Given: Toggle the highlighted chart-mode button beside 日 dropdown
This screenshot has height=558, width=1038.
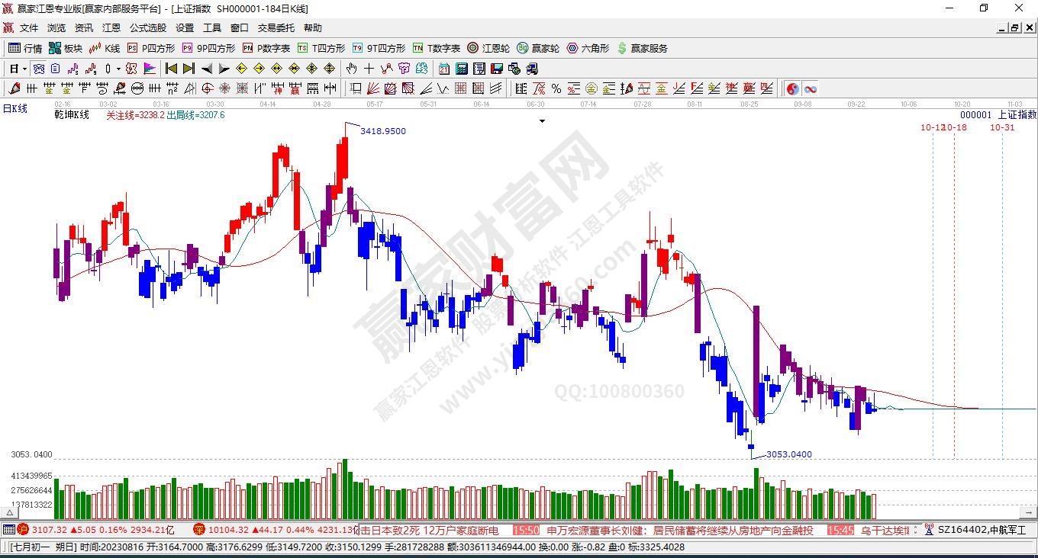Looking at the screenshot, I should pos(38,69).
